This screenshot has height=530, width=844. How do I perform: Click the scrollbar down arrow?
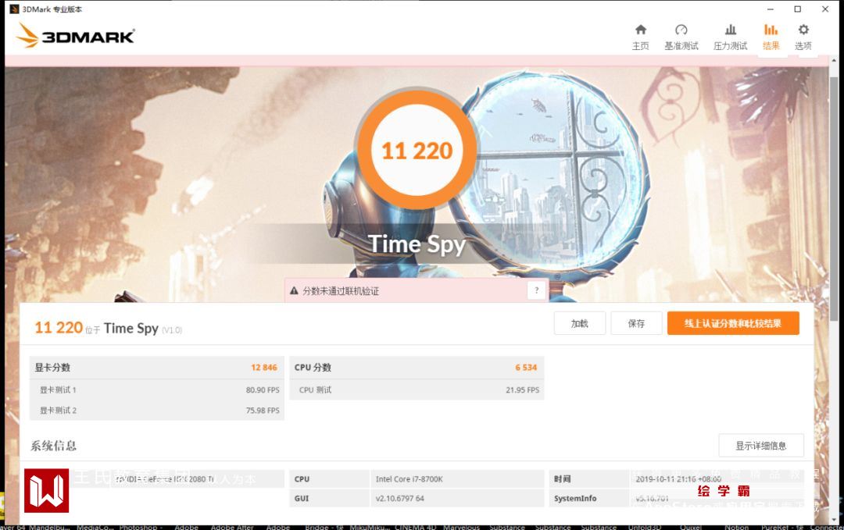[x=834, y=519]
